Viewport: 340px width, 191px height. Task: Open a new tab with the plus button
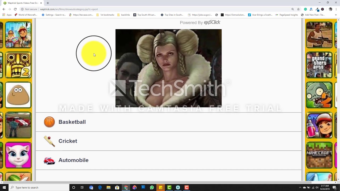tap(48, 3)
